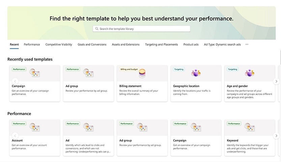This screenshot has height=162, width=281.
Task: Select the Targeting and Placements tab
Action: 161,44
